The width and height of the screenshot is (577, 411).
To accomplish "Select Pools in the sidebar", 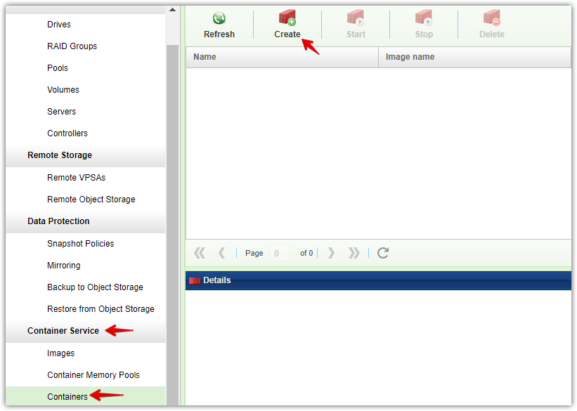I will pyautogui.click(x=58, y=68).
